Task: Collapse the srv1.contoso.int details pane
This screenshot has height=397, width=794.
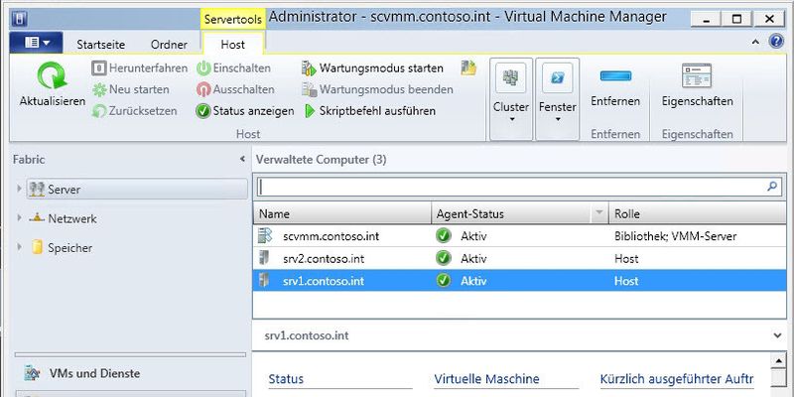Action: coord(776,336)
